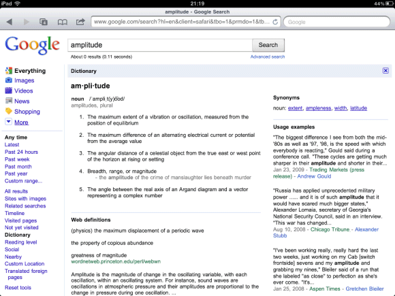Focus the Google toolbar search field

[337, 22]
